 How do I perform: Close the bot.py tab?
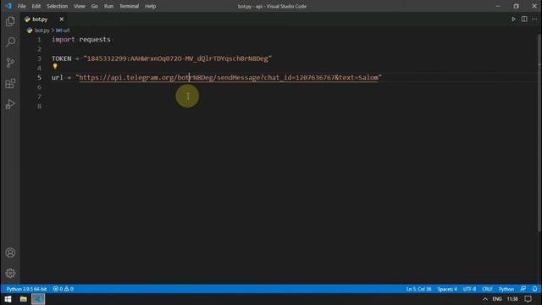(x=62, y=19)
